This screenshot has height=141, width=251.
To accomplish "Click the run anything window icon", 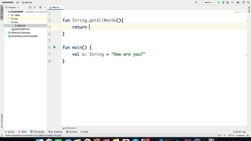I will click(244, 2).
